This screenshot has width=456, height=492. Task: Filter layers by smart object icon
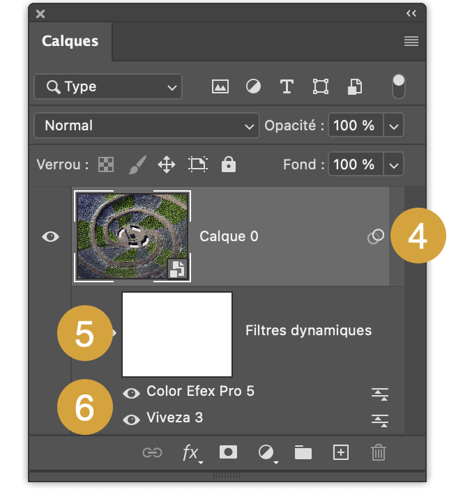point(355,86)
